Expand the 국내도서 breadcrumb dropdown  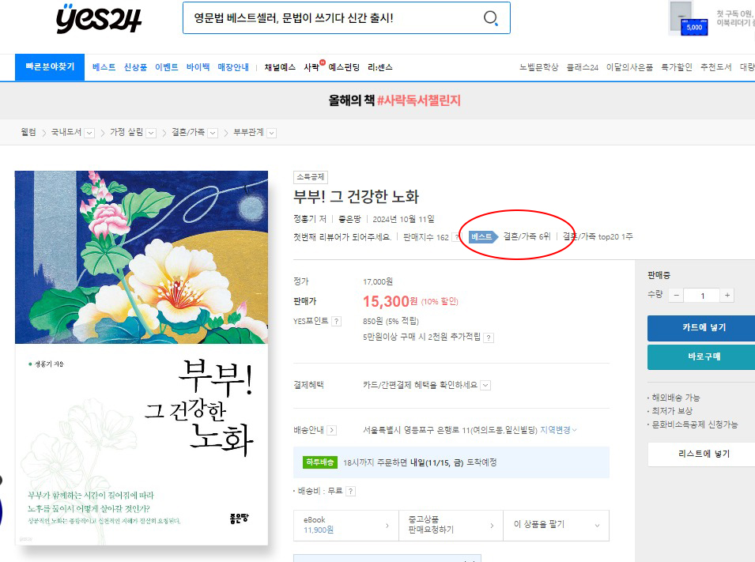point(89,133)
